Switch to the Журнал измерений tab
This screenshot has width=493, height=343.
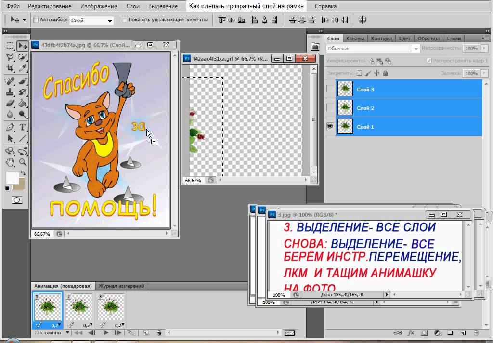(121, 286)
